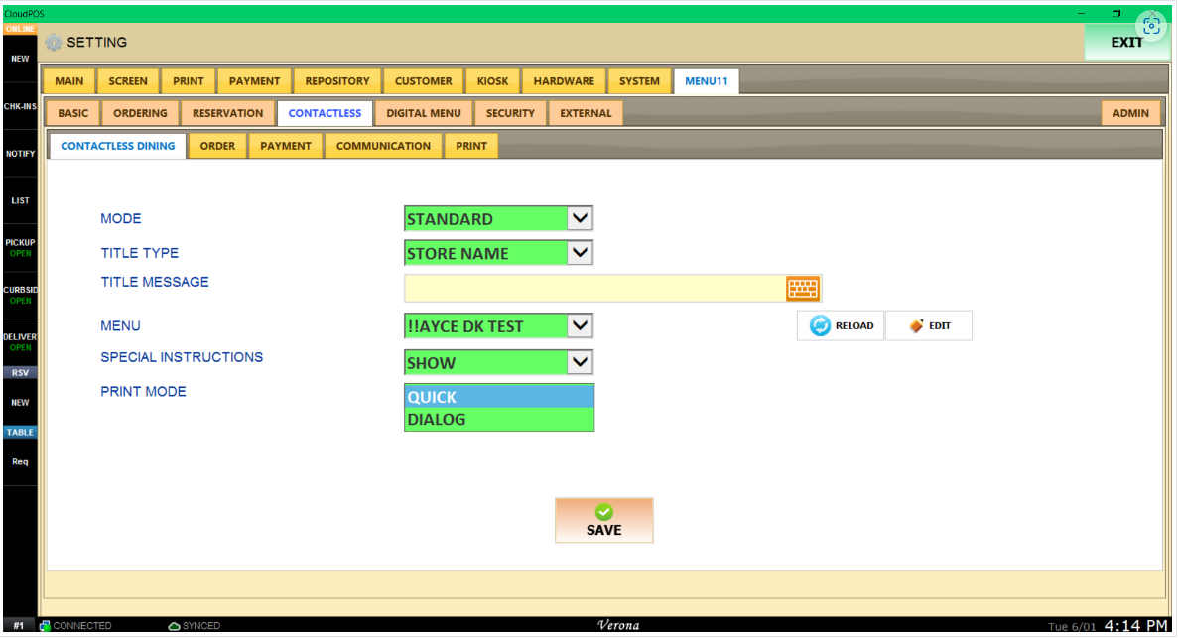Click the screenshot capture icon top-right

(x=1151, y=27)
